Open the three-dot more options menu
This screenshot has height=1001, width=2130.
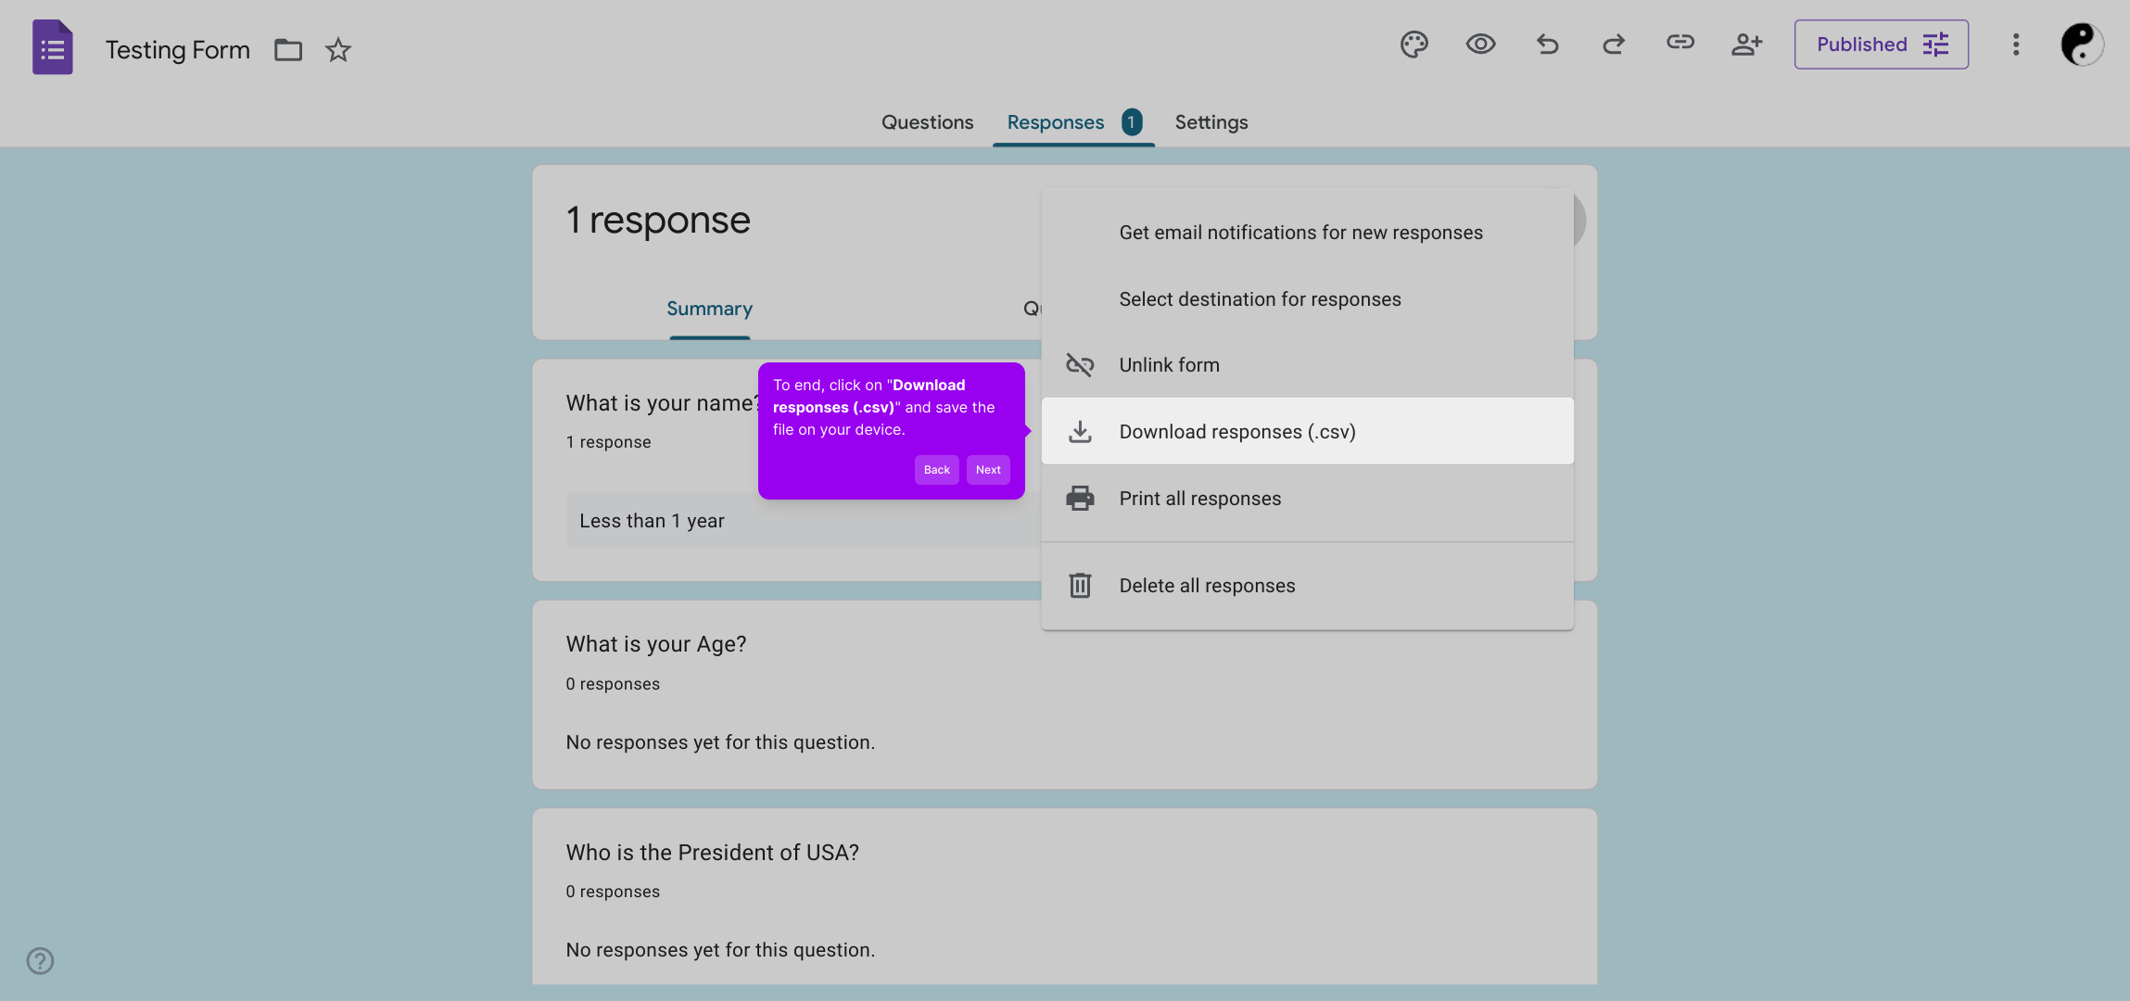(2016, 44)
